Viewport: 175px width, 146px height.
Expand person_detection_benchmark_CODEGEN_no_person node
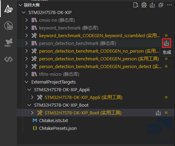coord(26,51)
